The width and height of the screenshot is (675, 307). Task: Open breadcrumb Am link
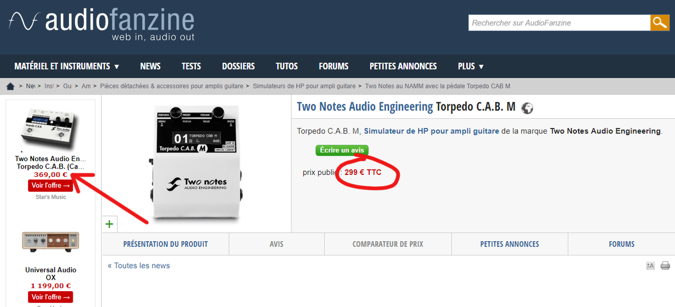[x=86, y=86]
